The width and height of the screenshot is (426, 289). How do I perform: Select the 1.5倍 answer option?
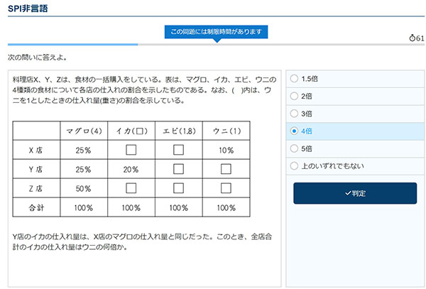click(x=295, y=79)
